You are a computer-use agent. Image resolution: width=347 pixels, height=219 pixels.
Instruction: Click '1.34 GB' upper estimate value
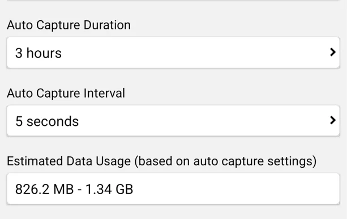pos(109,189)
